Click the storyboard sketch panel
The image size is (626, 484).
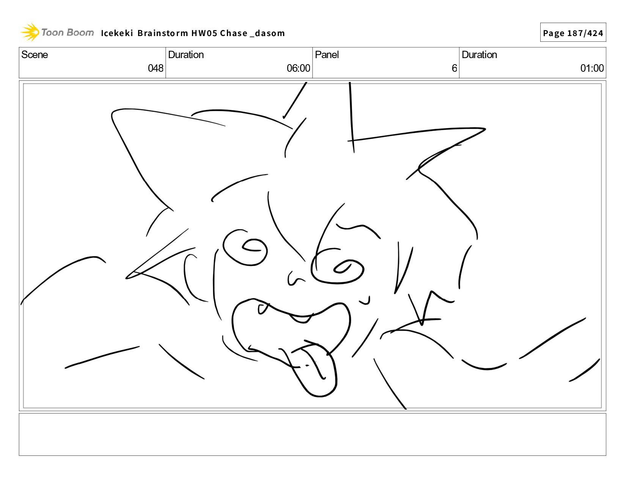click(x=312, y=246)
